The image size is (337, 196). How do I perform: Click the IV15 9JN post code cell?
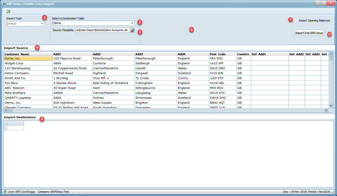(223, 73)
